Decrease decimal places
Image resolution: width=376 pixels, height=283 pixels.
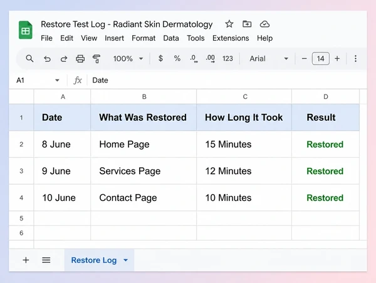[x=194, y=58]
